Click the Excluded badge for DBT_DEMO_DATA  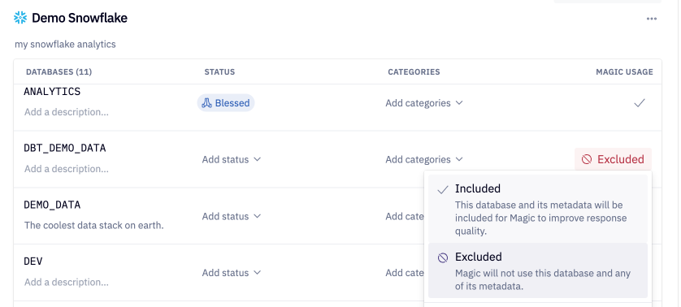613,159
